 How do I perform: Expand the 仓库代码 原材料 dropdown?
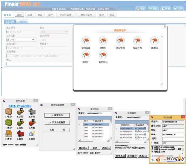[33, 40]
